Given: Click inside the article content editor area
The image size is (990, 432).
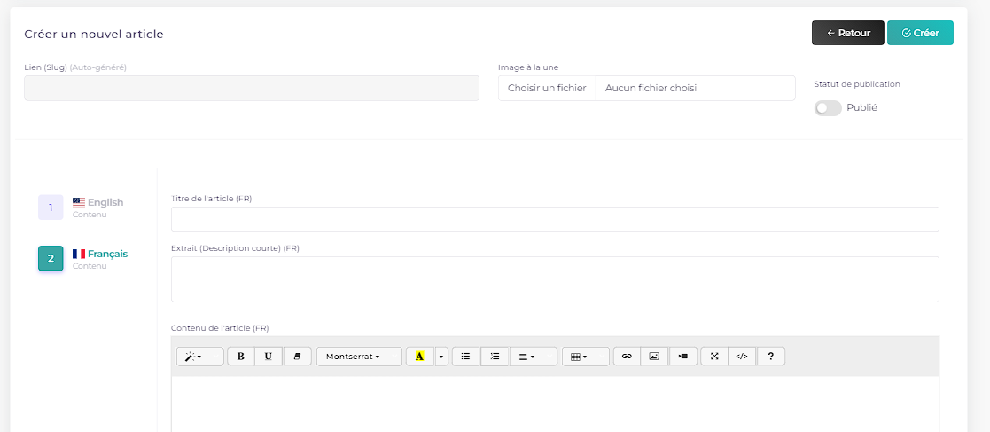Looking at the screenshot, I should (555, 405).
